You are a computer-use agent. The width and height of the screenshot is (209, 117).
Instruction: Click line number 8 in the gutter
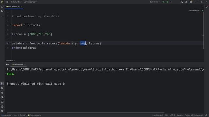tap(8, 43)
